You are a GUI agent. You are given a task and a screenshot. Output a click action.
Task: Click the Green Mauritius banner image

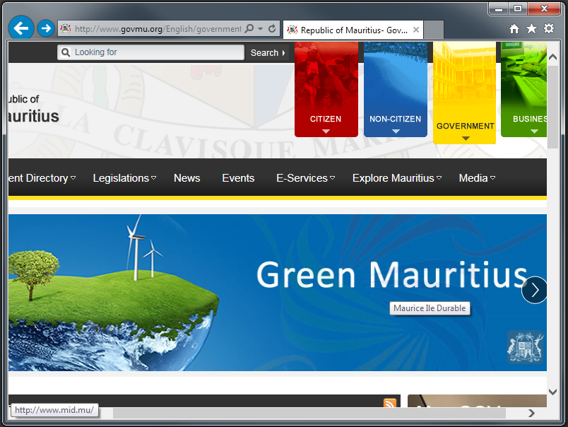(278, 293)
